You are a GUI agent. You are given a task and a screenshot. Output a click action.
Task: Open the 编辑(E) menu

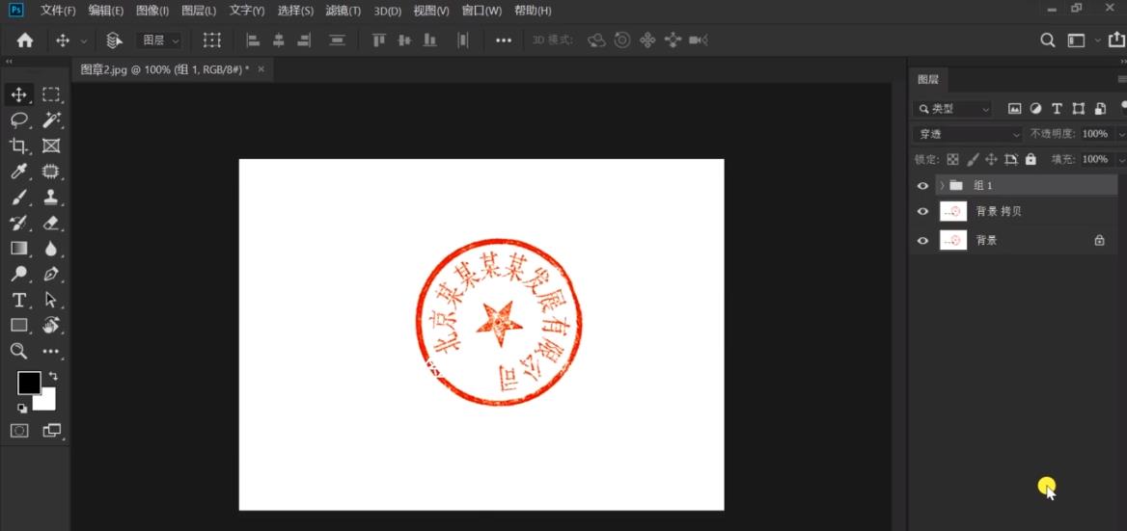(x=106, y=11)
